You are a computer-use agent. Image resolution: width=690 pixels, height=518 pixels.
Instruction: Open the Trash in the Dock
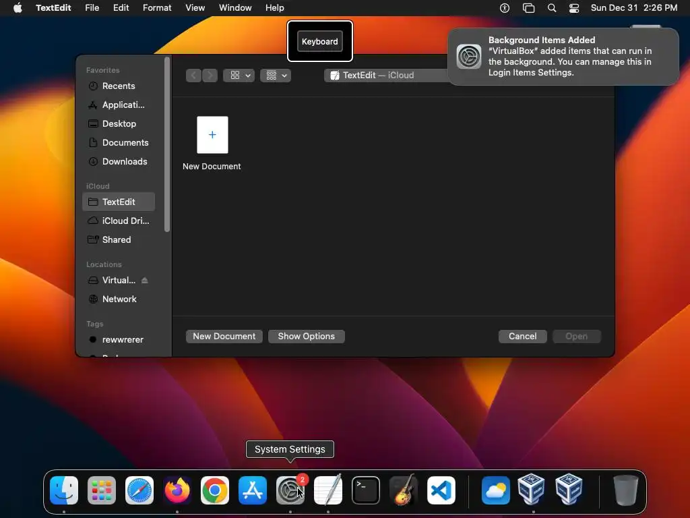625,490
